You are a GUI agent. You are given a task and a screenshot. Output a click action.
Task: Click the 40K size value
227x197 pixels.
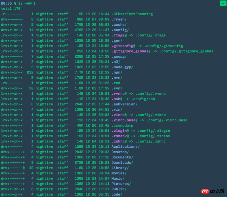pyautogui.click(x=80, y=125)
